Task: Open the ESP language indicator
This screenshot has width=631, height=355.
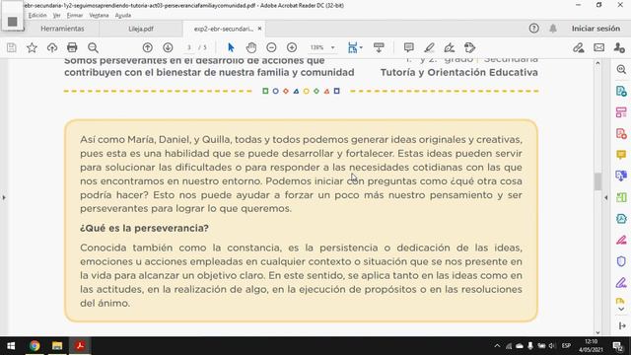Action: [566, 346]
